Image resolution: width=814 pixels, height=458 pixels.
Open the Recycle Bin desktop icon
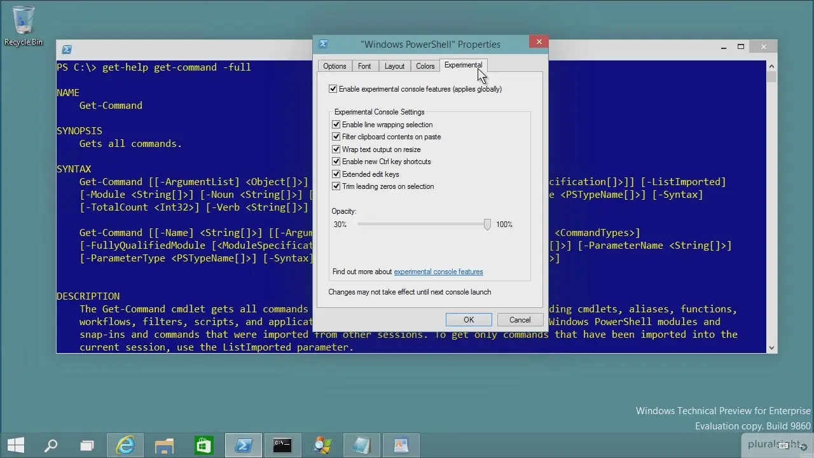(x=24, y=25)
